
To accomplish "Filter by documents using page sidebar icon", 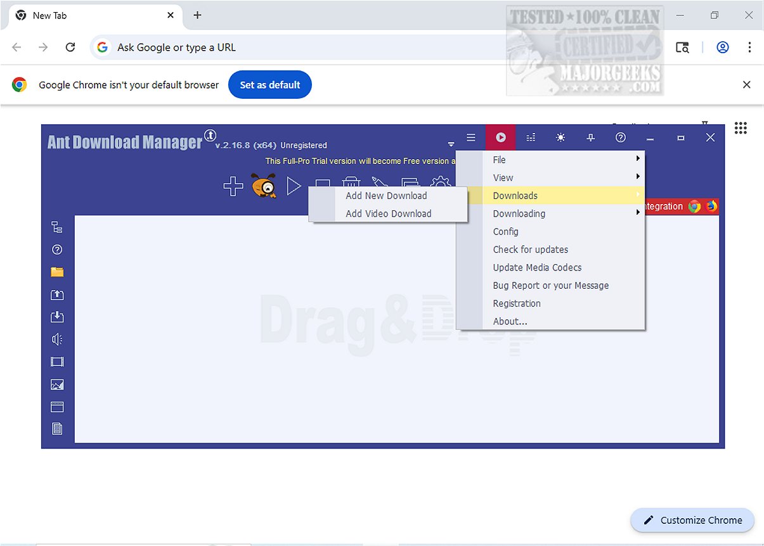I will pos(57,429).
